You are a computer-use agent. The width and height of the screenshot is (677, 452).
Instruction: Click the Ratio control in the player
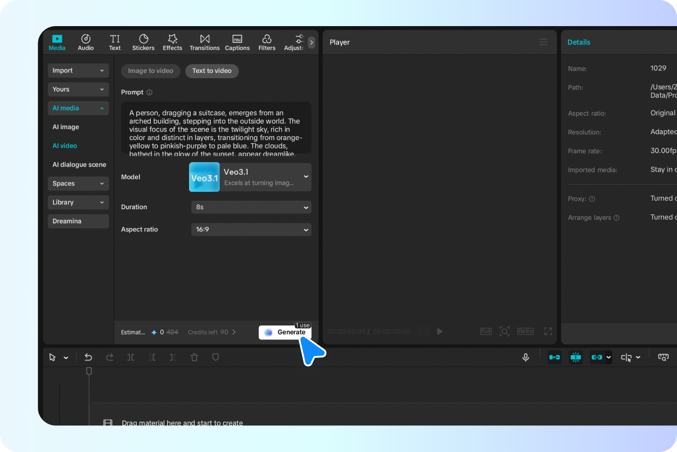tap(525, 331)
